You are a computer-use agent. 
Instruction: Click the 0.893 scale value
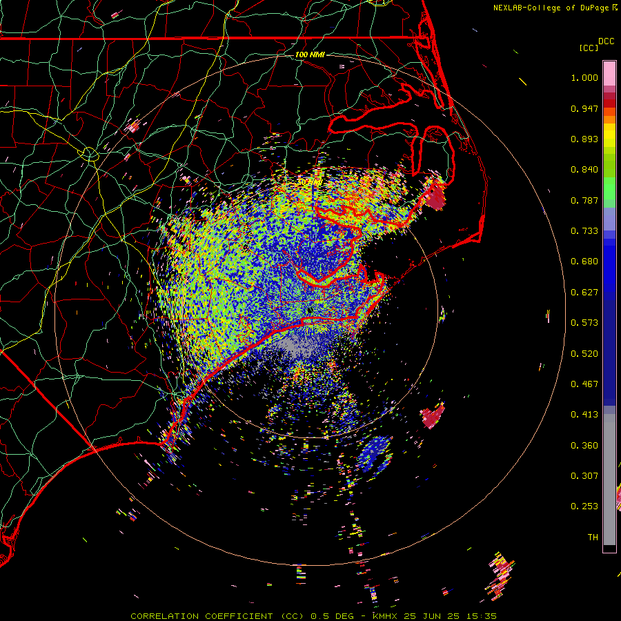(x=584, y=139)
